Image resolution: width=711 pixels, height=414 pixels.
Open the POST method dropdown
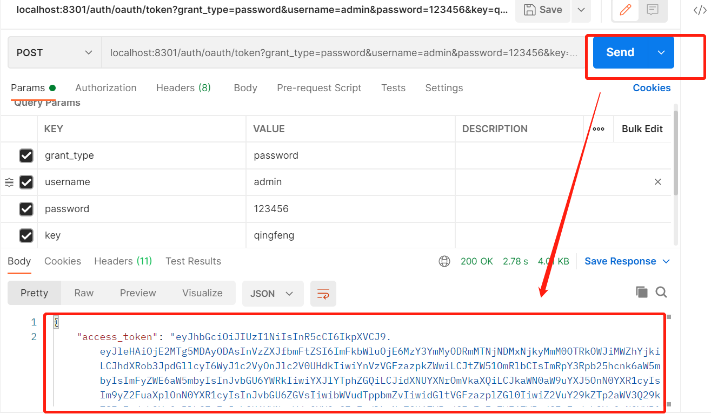point(55,52)
